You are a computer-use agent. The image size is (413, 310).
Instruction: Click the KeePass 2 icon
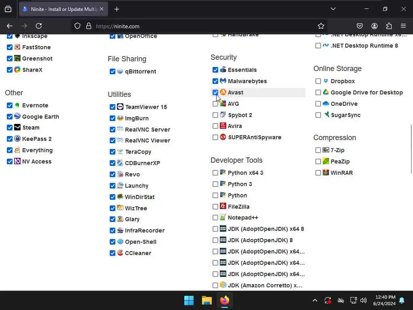click(x=17, y=139)
